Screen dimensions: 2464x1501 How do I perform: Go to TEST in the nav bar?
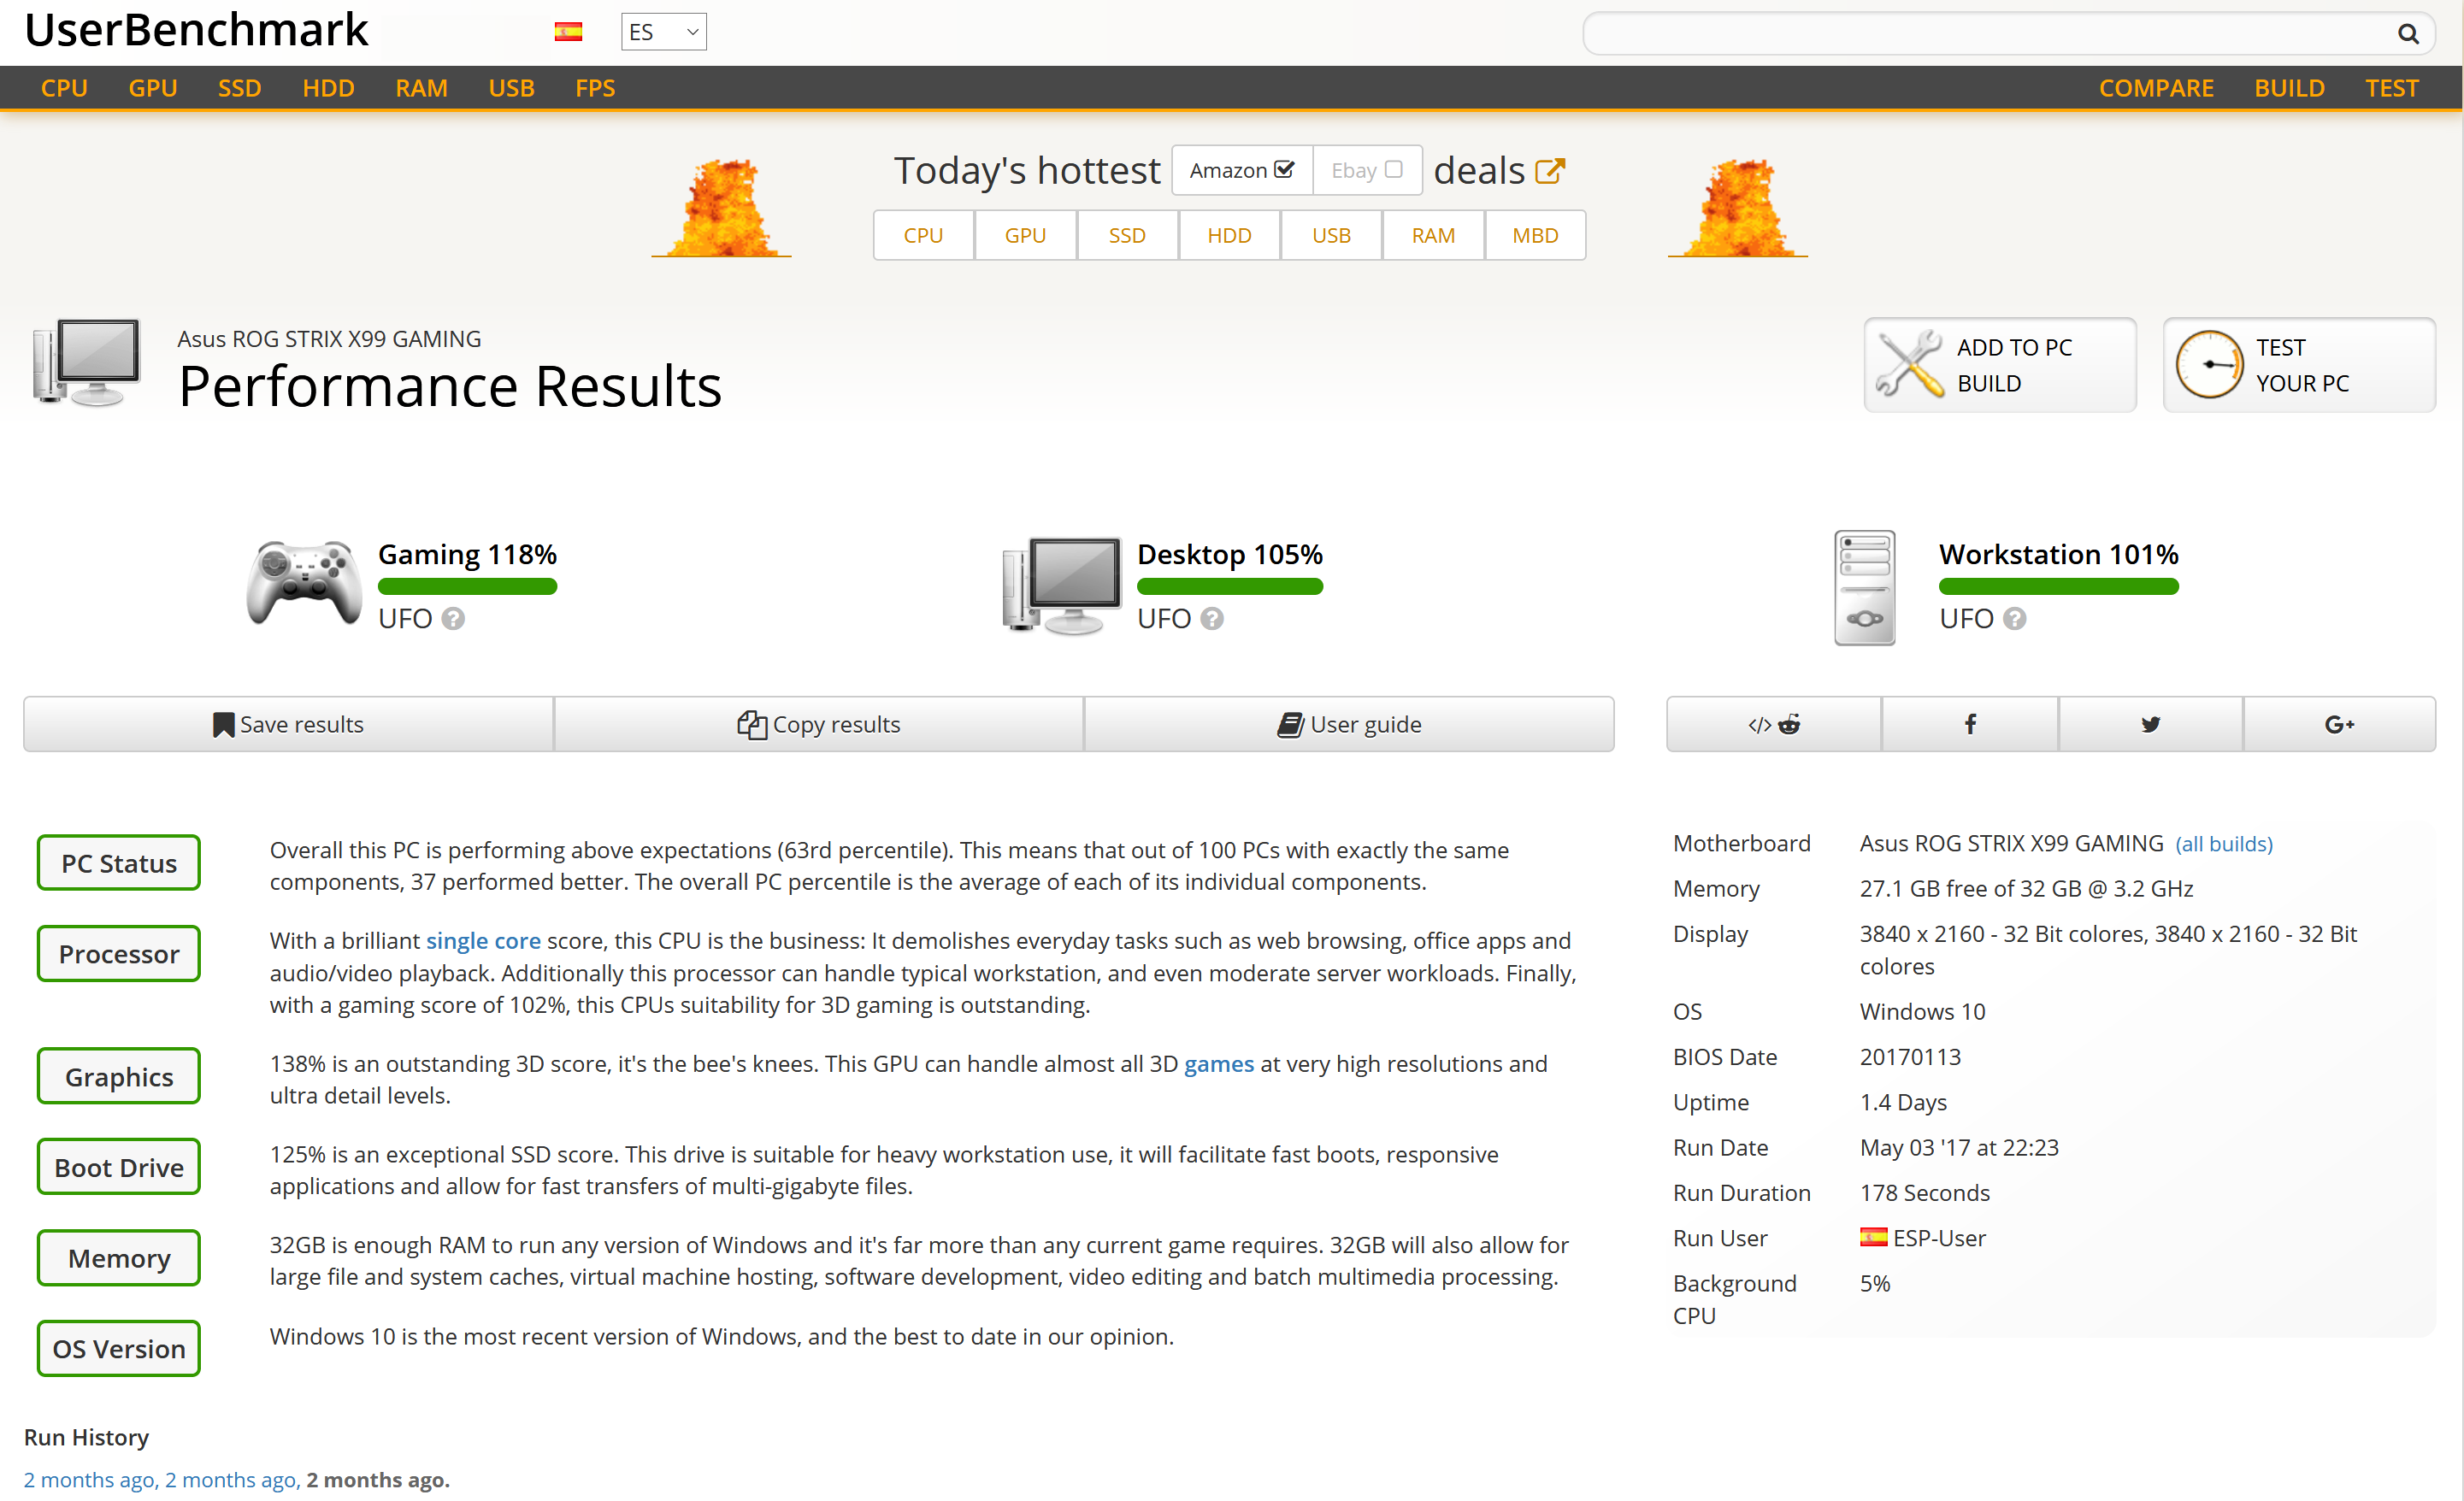2391,88
